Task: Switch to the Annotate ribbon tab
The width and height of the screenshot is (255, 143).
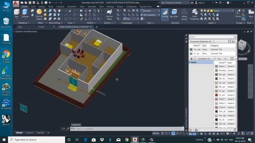Action: click(92, 7)
